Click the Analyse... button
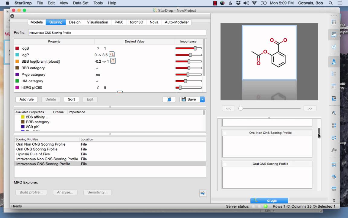The width and height of the screenshot is (348, 218). tap(65, 192)
